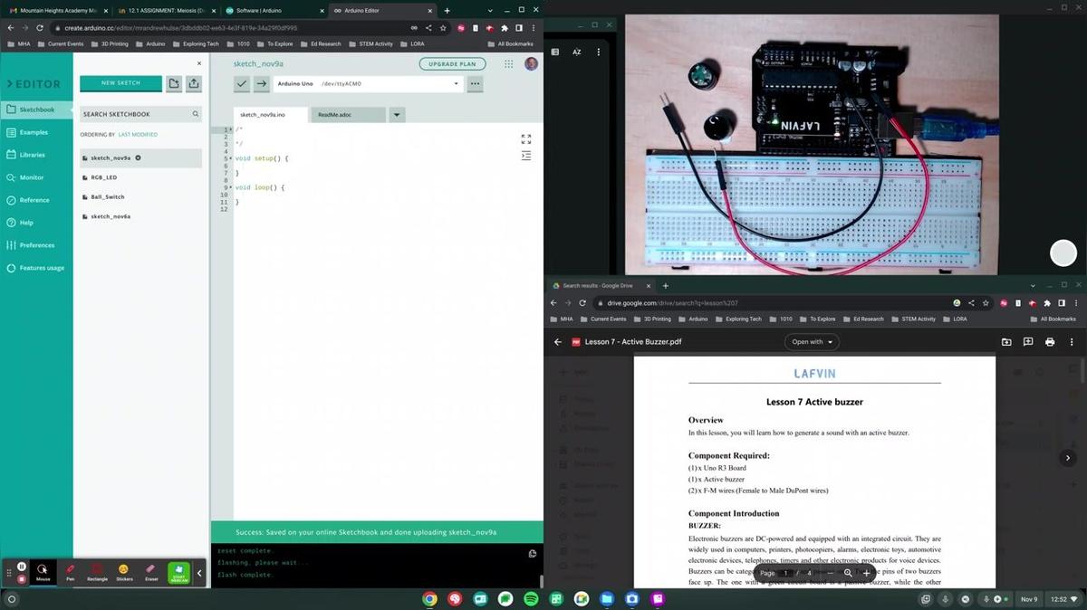Open the Arduino bookmarks folder in left window
1087x610 pixels.
[152, 43]
